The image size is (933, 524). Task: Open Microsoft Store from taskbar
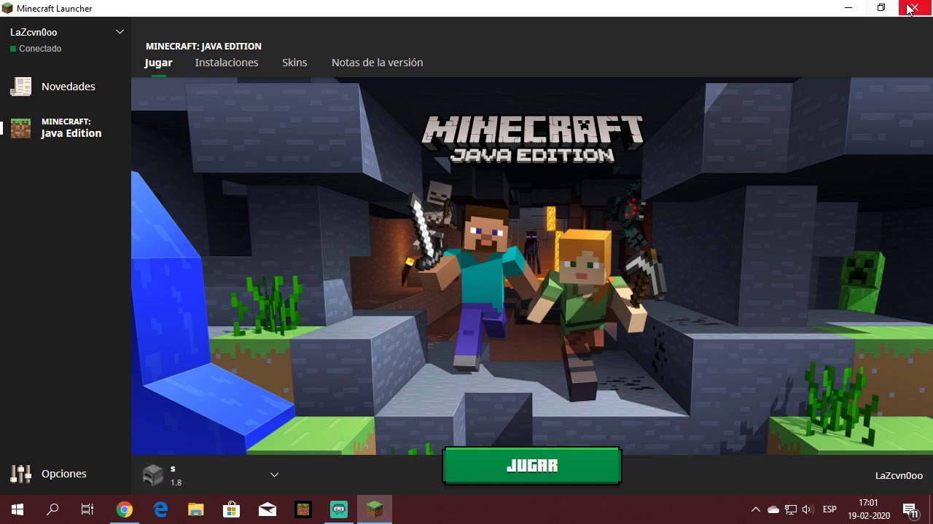point(232,509)
